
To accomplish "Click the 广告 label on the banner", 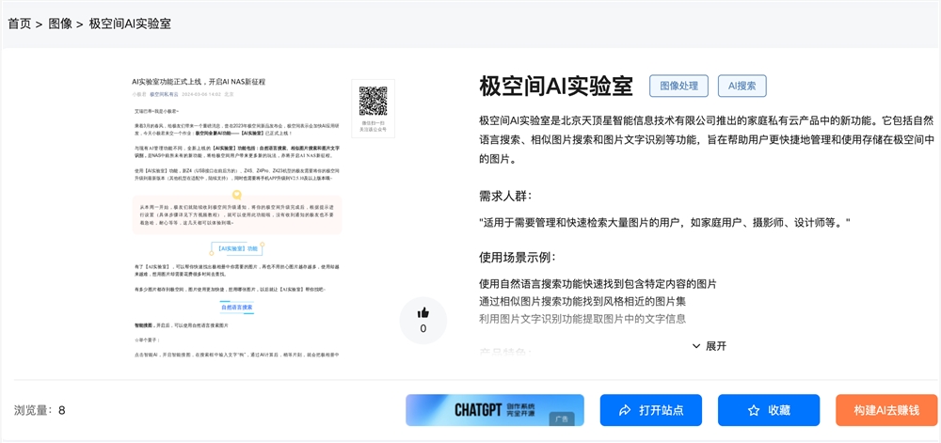I will (562, 419).
